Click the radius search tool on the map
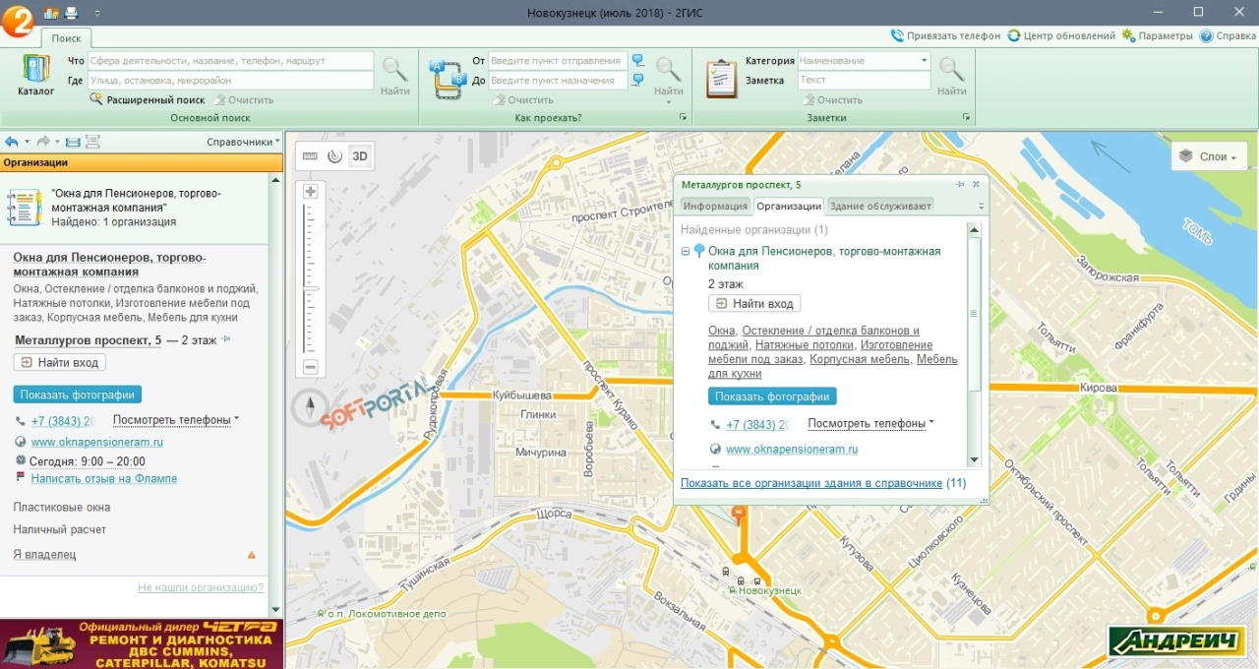 tap(334, 155)
